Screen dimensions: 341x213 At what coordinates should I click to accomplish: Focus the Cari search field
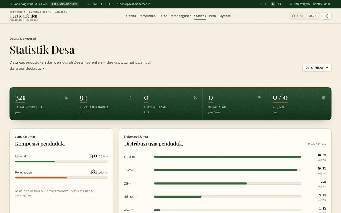pos(304,16)
